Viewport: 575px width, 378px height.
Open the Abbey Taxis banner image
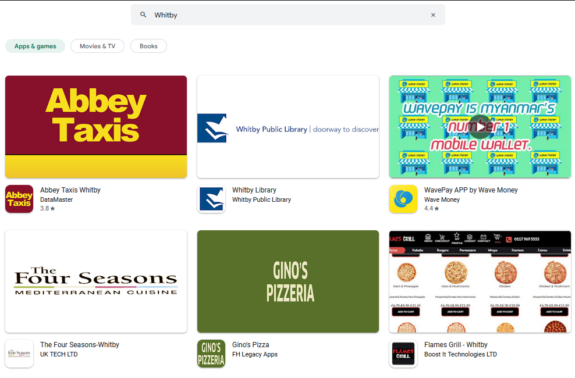pos(96,127)
